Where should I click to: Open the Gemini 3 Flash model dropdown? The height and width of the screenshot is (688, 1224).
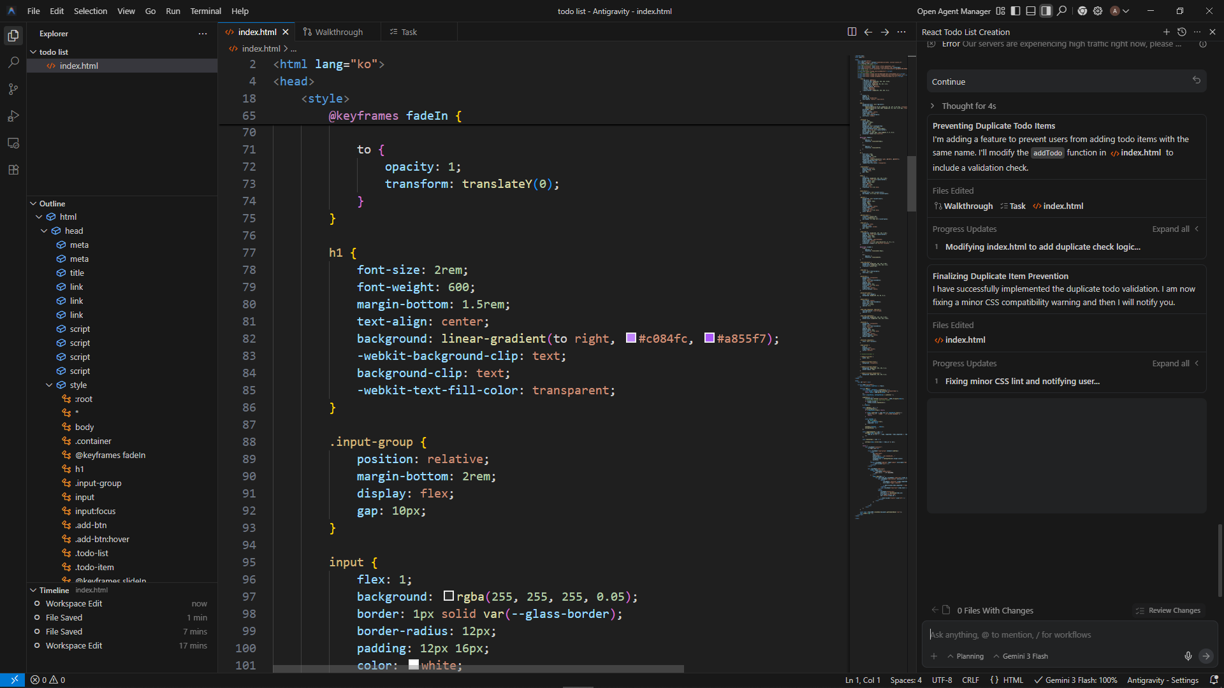(1020, 656)
